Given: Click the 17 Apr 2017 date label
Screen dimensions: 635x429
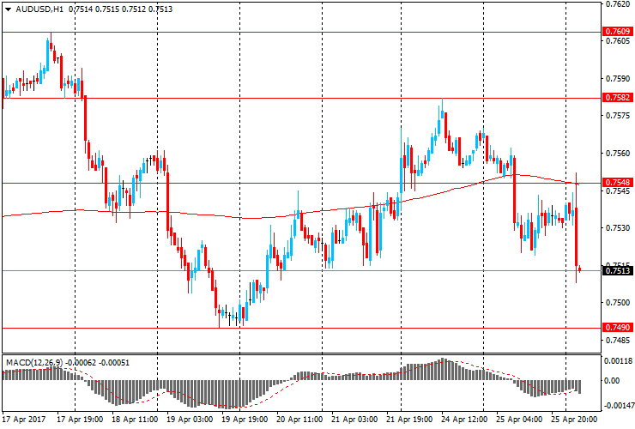Looking at the screenshot, I should coord(24,420).
